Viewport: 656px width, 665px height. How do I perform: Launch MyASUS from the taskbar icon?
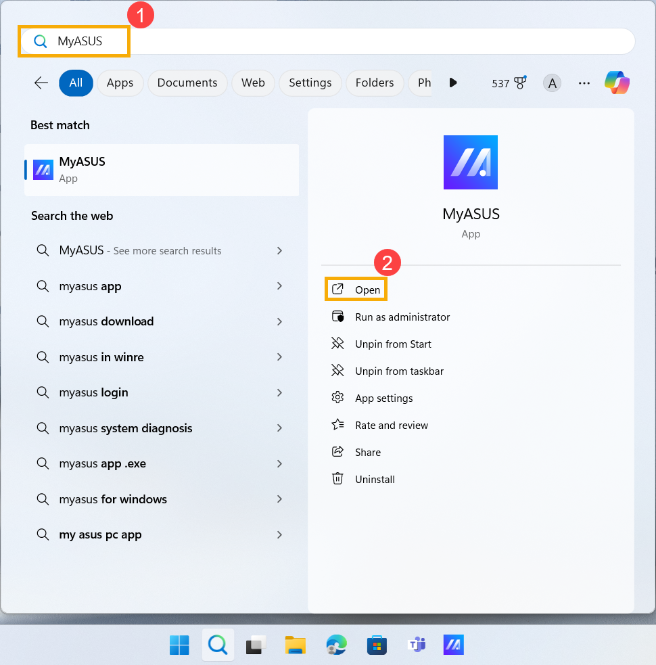[x=454, y=645]
